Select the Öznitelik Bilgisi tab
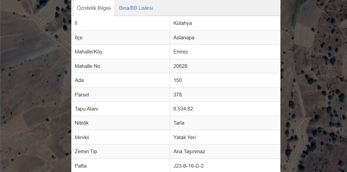This screenshot has width=347, height=172. (94, 8)
